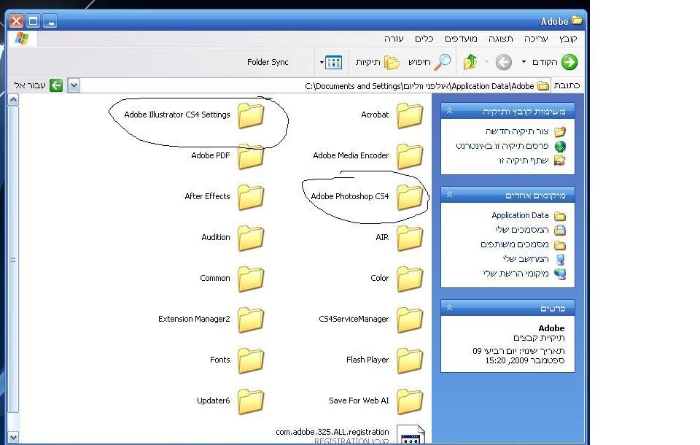Select the Updater6 folder icon

tap(251, 402)
